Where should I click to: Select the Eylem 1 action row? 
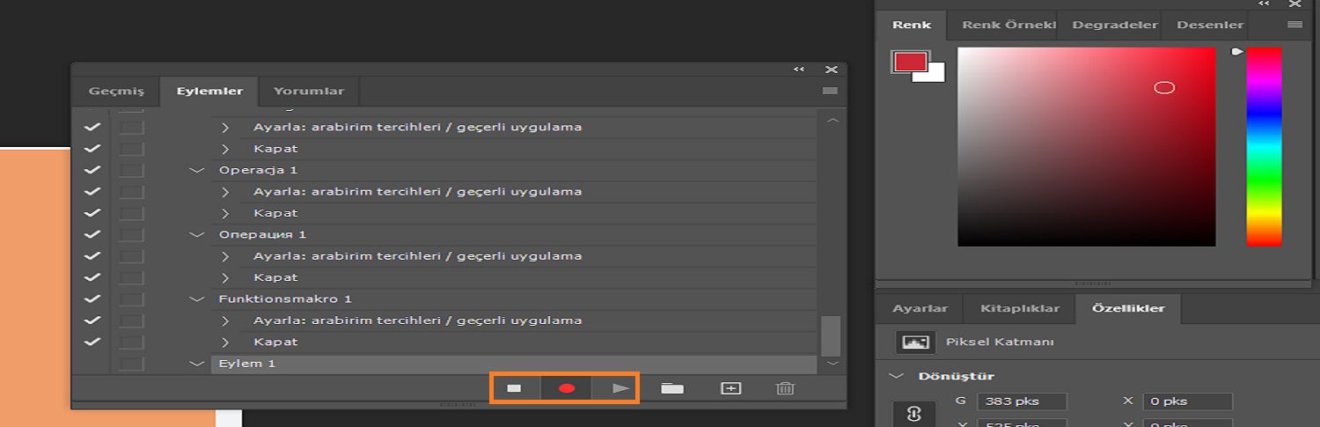(x=514, y=363)
